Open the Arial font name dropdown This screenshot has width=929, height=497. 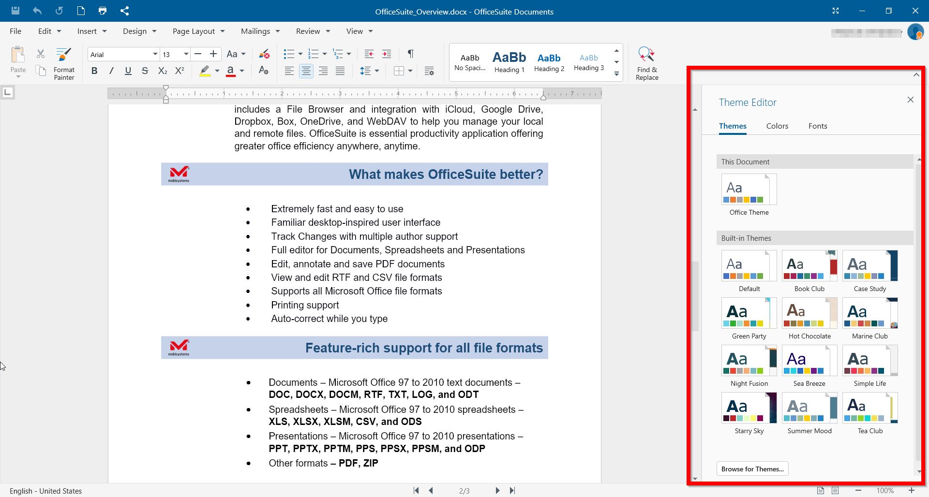click(x=155, y=54)
